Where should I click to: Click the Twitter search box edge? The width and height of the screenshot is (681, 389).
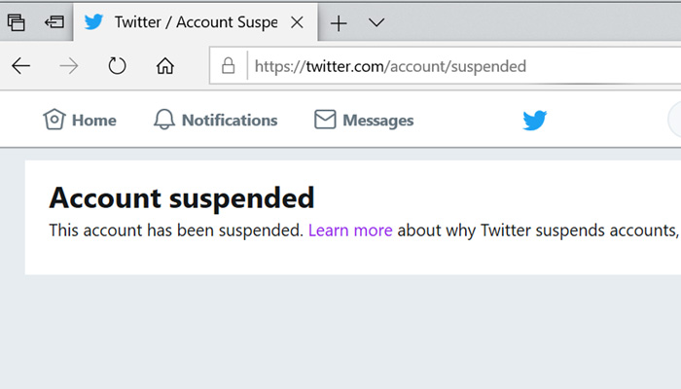674,120
